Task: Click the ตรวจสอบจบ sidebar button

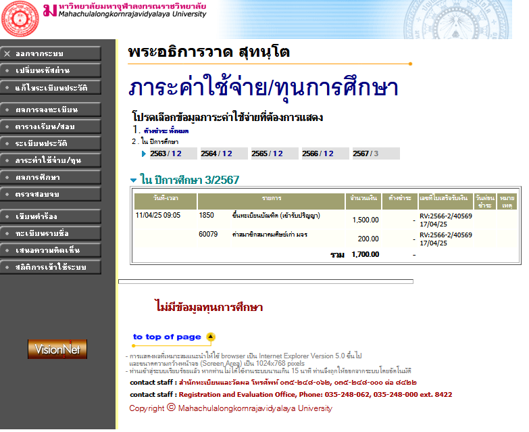Action: [x=51, y=194]
